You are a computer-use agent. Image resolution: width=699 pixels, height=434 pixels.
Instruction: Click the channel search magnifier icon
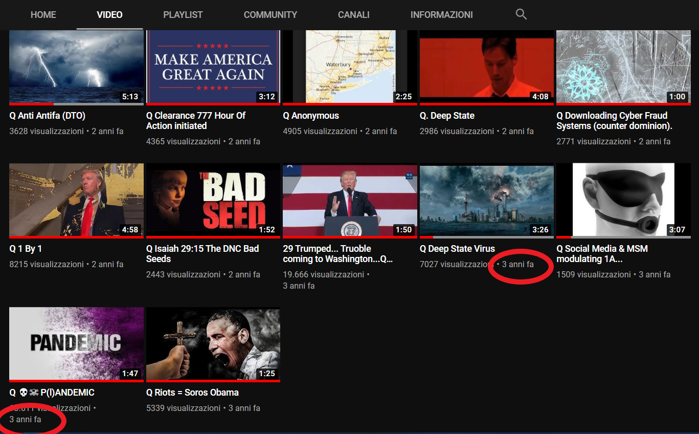[521, 14]
